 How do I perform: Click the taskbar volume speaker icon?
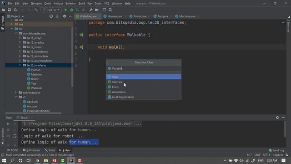pyautogui.click(x=241, y=160)
